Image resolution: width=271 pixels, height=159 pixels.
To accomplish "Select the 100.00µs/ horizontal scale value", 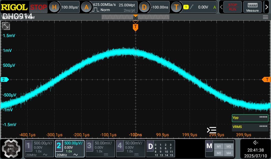I will click(x=70, y=7).
